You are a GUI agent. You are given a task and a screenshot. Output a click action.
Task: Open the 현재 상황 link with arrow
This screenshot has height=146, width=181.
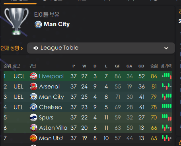click(12, 48)
